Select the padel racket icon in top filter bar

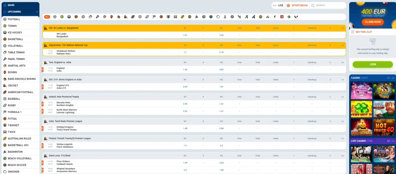[97, 17]
